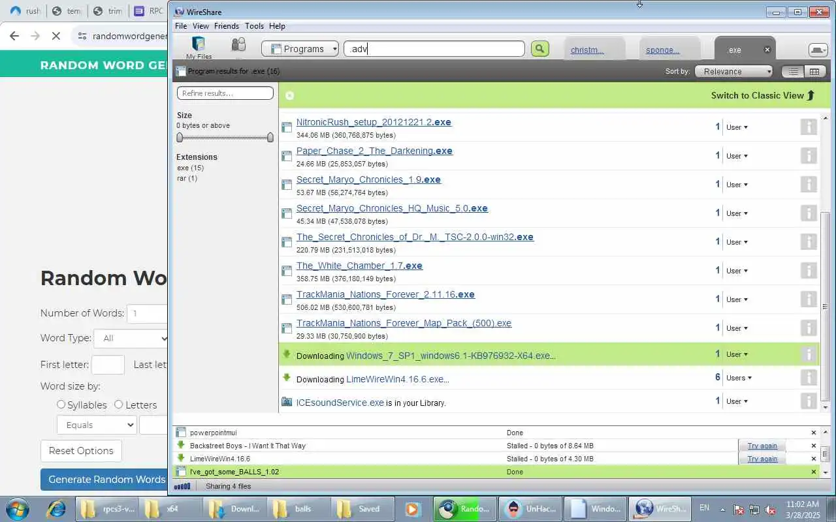Open the Programs category dropdown

tap(300, 49)
